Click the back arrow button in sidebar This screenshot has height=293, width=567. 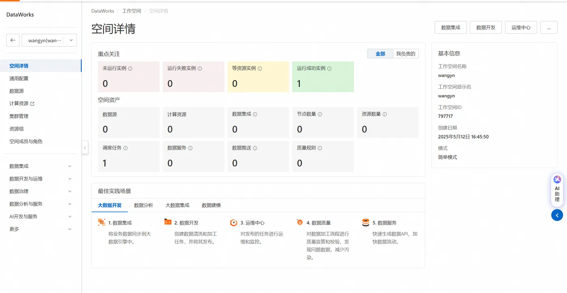click(x=13, y=41)
